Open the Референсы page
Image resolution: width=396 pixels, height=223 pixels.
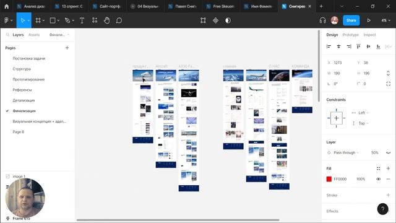point(22,90)
